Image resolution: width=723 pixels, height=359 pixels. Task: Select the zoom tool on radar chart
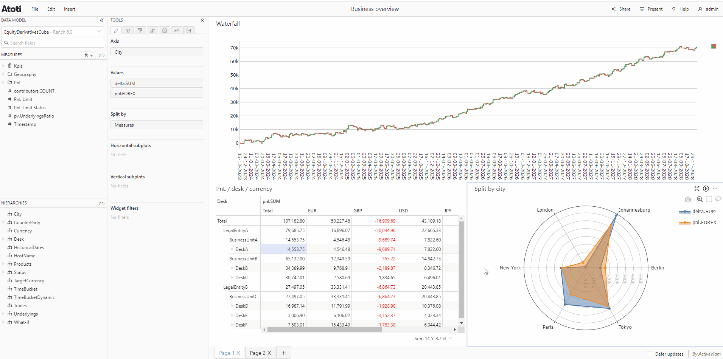(x=700, y=199)
